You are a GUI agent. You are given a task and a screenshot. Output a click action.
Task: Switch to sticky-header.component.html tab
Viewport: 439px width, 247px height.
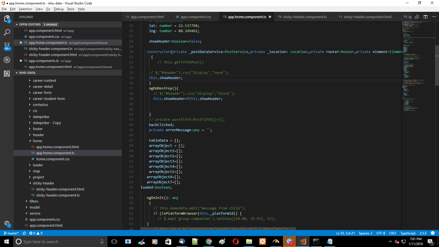[367, 17]
